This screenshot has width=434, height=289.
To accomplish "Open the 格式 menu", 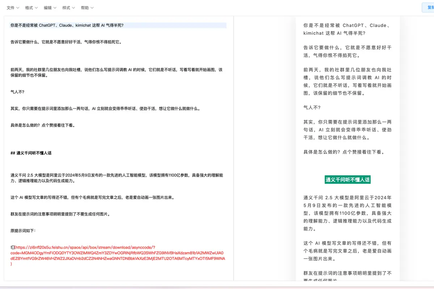I will [x=31, y=8].
